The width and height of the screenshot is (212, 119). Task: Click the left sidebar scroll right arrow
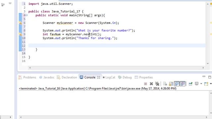pos(10,117)
